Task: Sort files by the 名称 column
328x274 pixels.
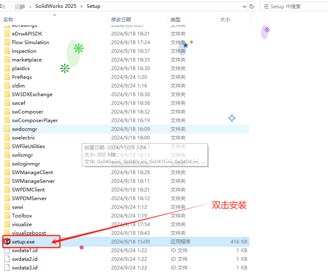Action: (8, 20)
